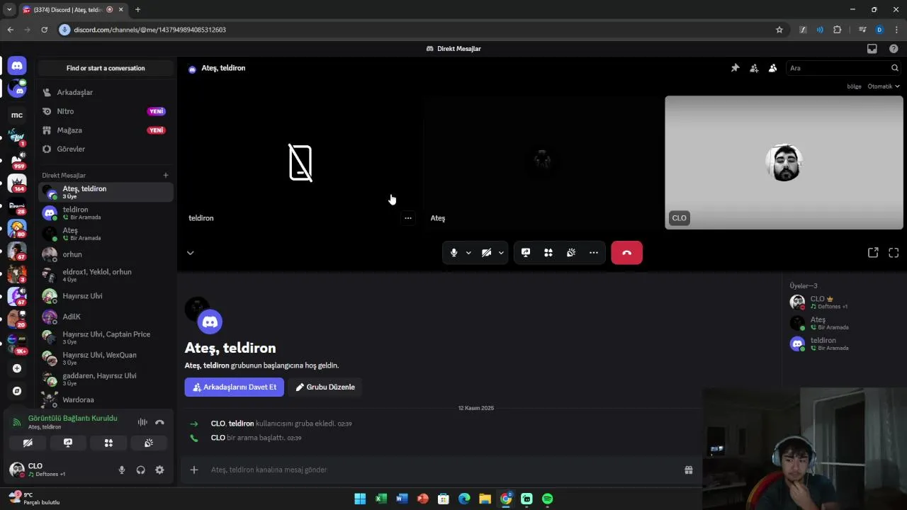Viewport: 907px width, 510px height.
Task: Open eldrox1, Yeklol, orhun group chat
Action: click(106, 275)
